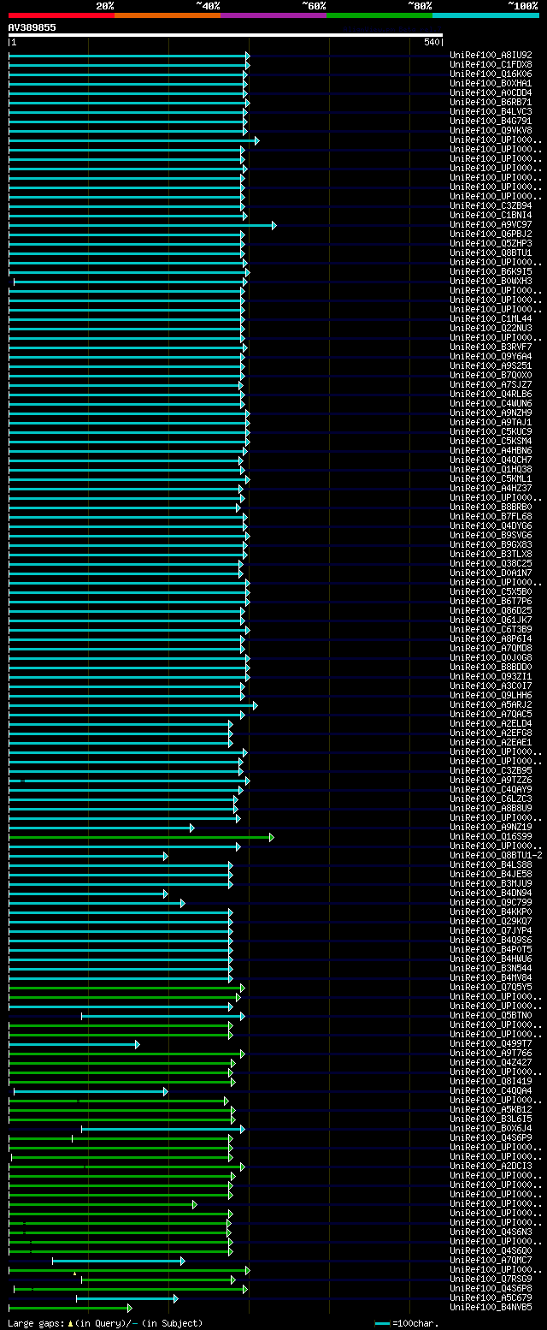Select the label UniRef100_Q9C799
This screenshot has height=1330, width=547.
pyautogui.click(x=491, y=902)
